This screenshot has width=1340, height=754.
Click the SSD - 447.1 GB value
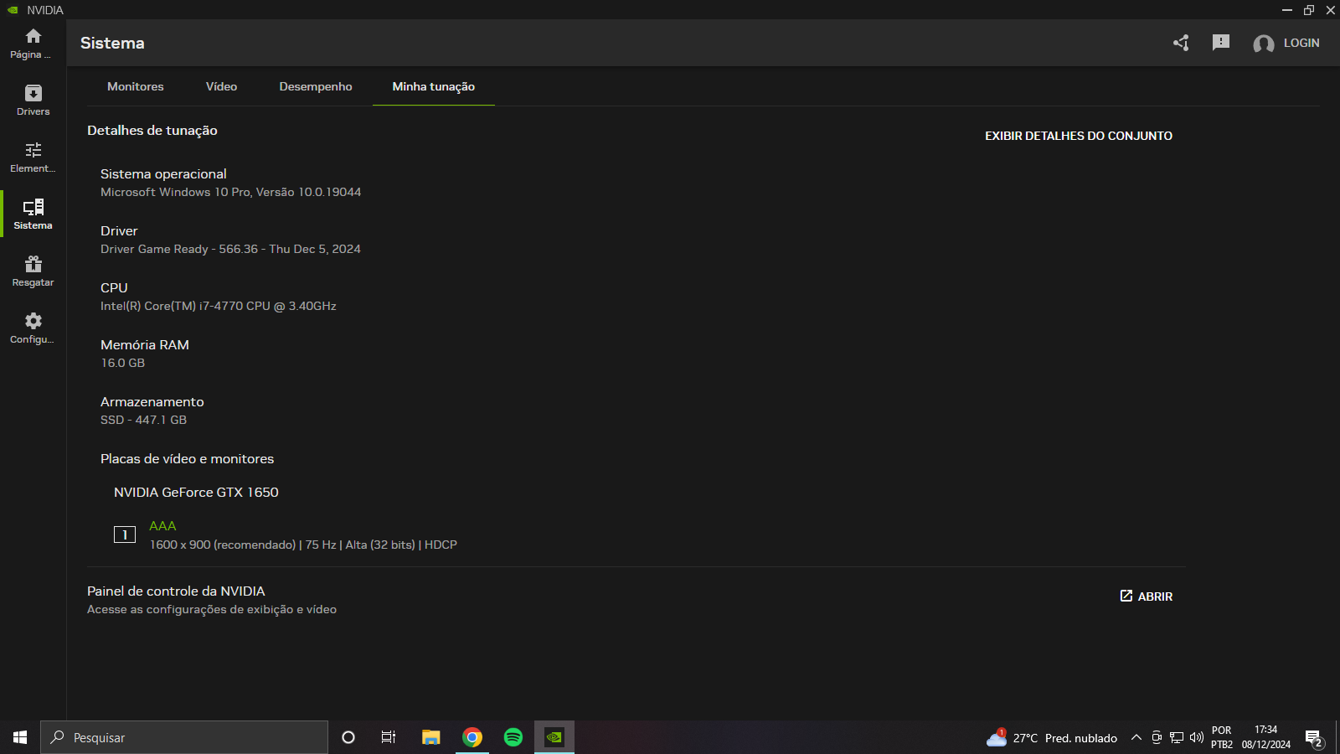tap(143, 420)
